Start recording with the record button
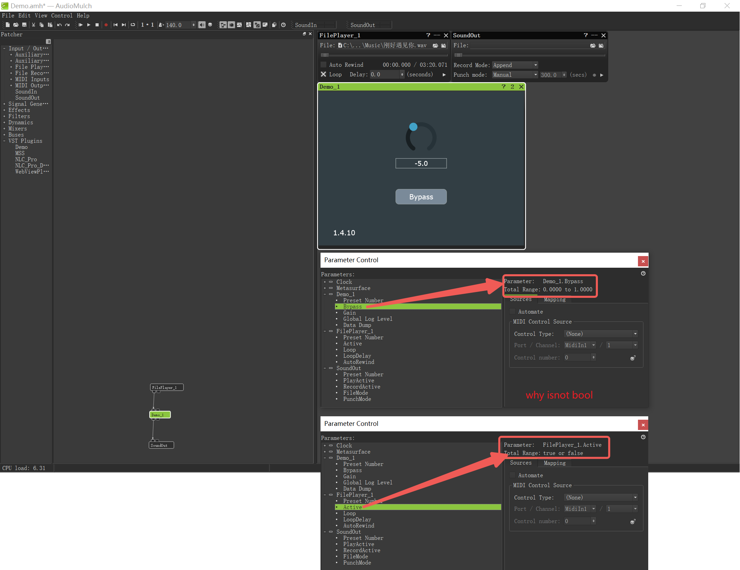 click(x=106, y=25)
